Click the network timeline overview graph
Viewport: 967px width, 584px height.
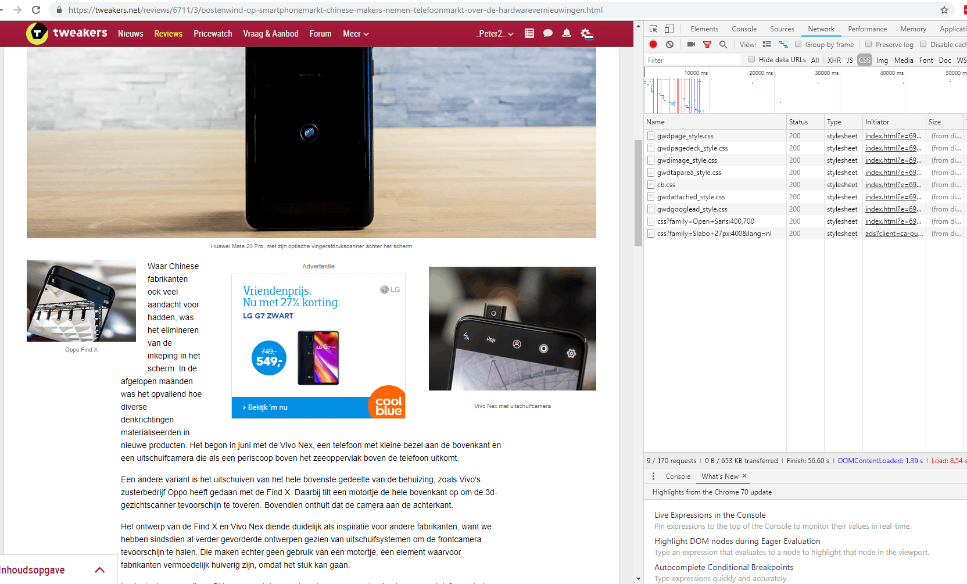[805, 90]
